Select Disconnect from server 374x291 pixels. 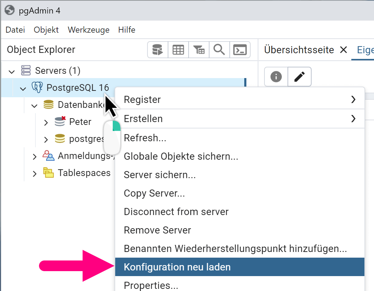(176, 212)
